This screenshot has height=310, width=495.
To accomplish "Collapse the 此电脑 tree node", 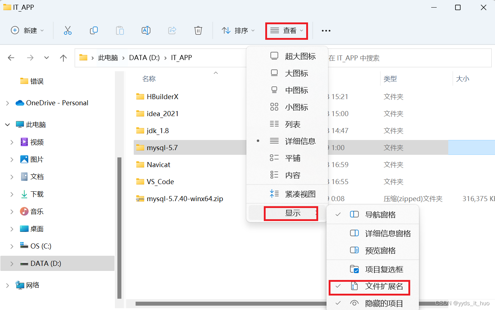I will (x=8, y=125).
